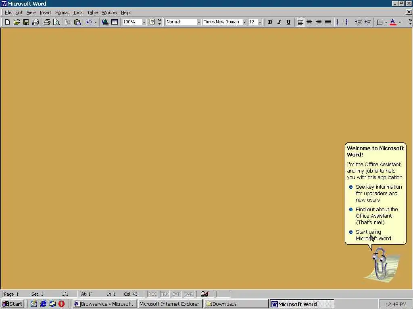Select Find out about the Office Assistant
Screen dimensions: 413x309
(x=374, y=216)
